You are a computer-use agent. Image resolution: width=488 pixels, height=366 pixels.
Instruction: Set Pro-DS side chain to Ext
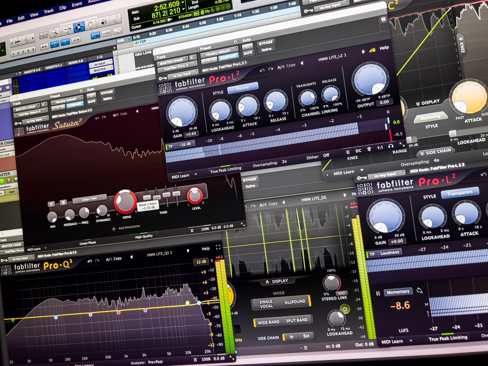(306, 336)
